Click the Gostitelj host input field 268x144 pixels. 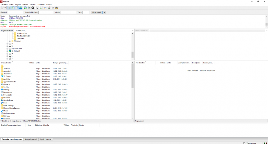point(15,12)
